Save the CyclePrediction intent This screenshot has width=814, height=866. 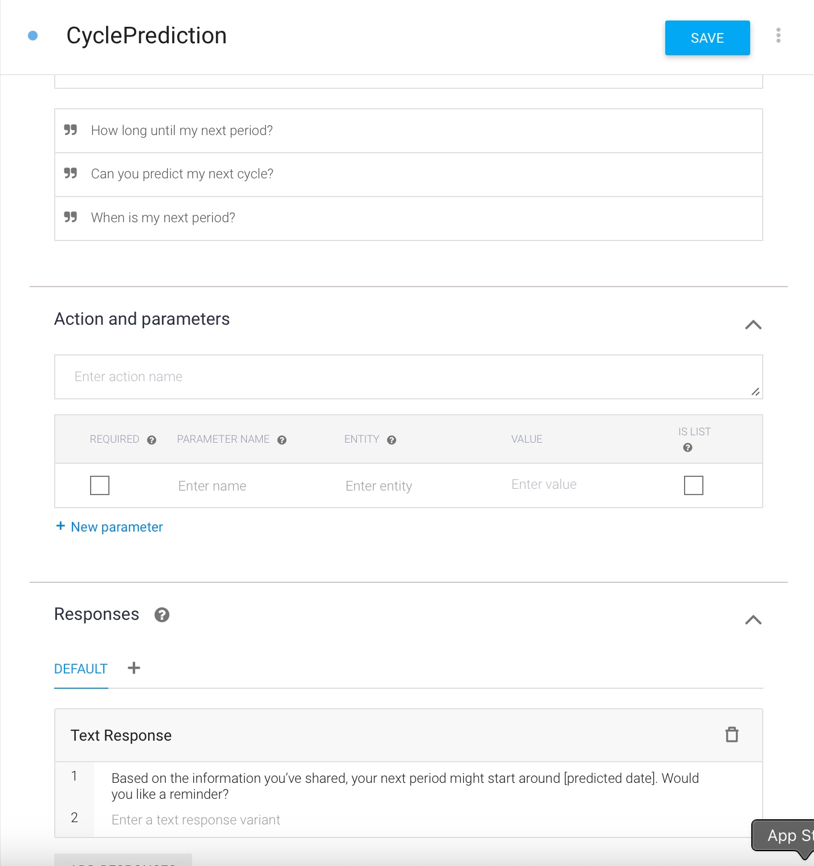[x=707, y=38]
